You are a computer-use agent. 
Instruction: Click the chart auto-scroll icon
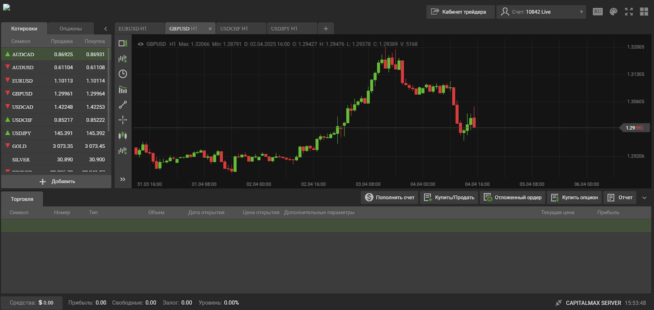coord(123,151)
